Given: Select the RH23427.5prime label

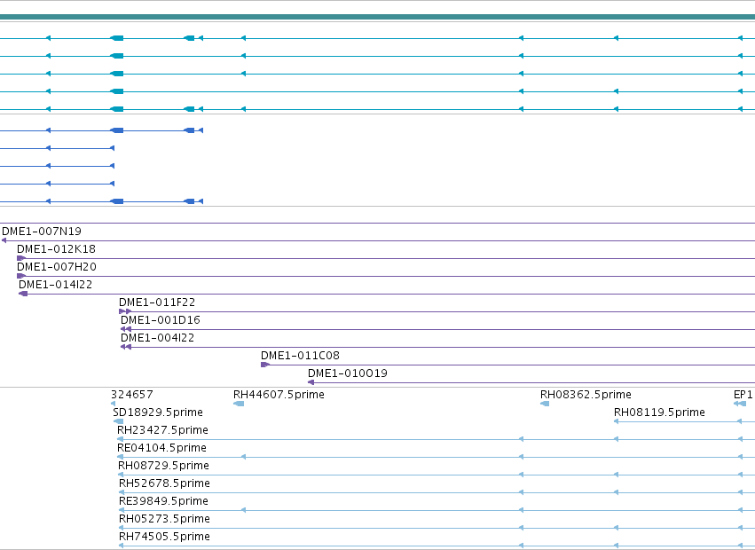Looking at the screenshot, I should click(x=162, y=430).
